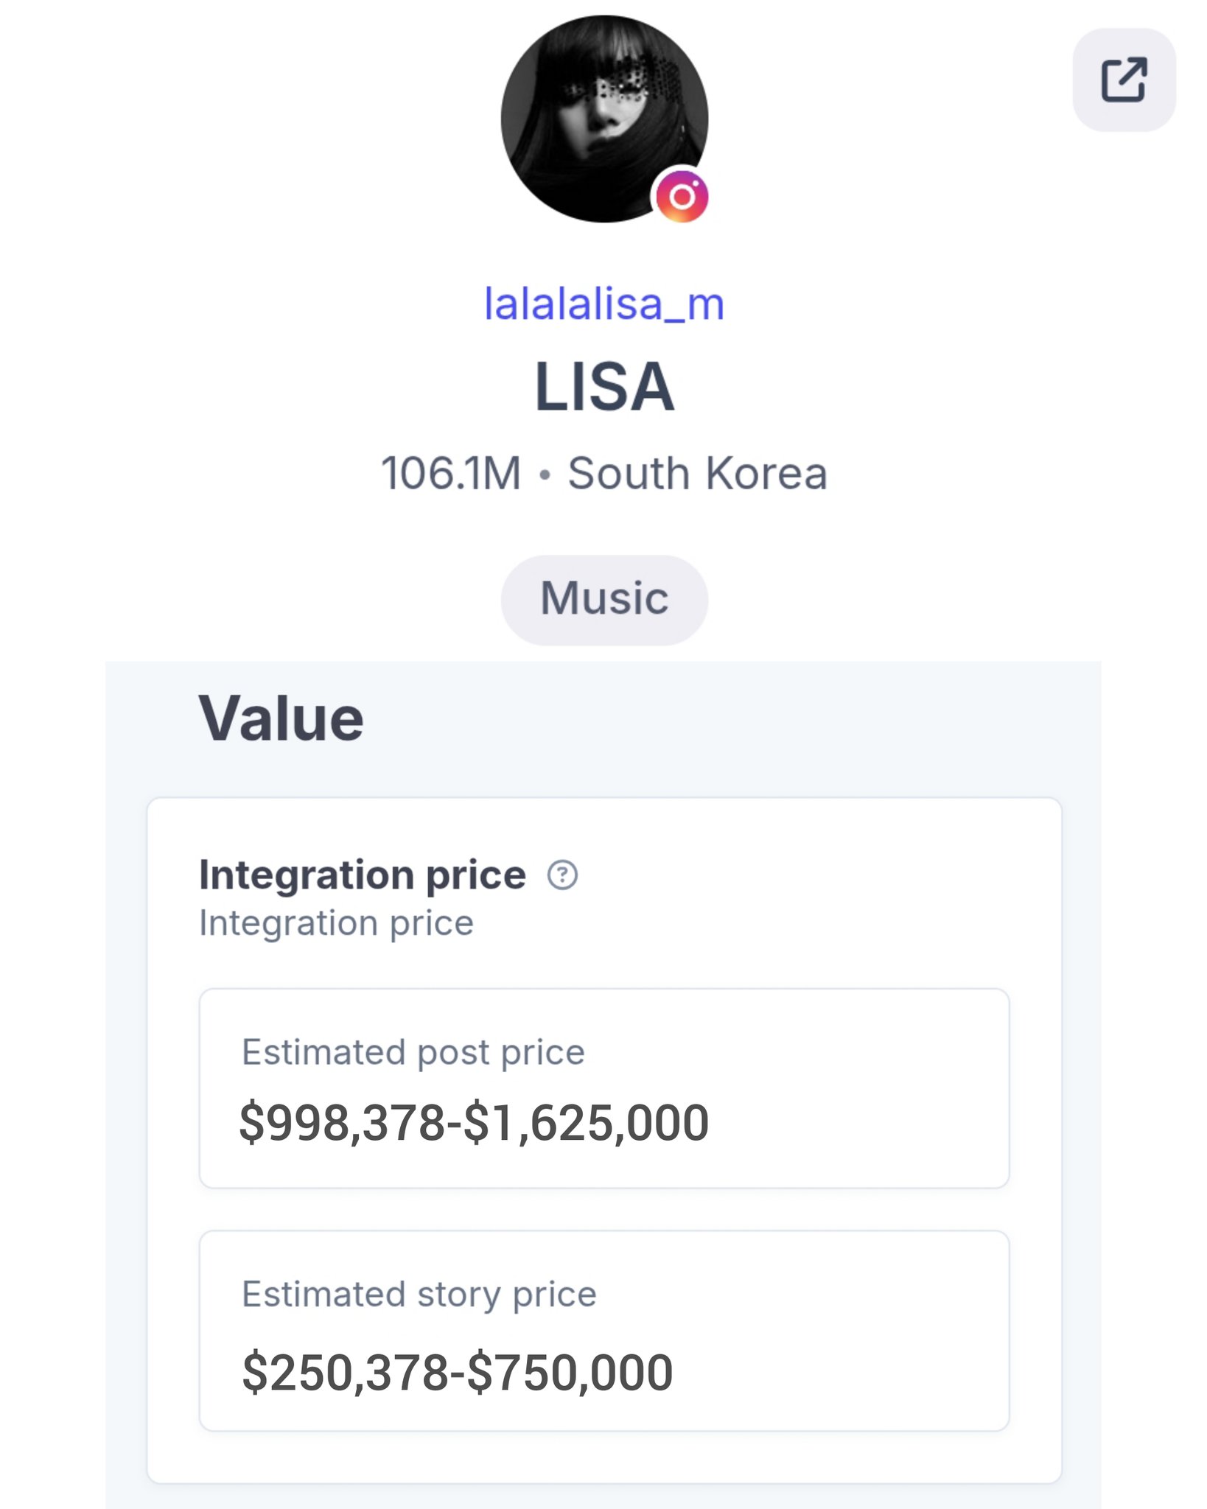Click the grey Integration price subtitle
1207x1509 pixels.
pyautogui.click(x=336, y=923)
